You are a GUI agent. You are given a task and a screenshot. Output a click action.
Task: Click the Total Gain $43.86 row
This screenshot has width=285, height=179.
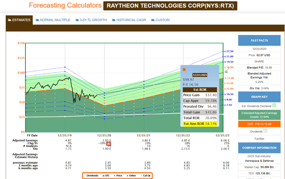point(200,112)
